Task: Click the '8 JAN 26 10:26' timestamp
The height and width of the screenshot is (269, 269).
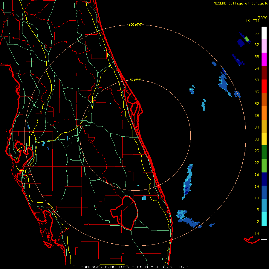Action: coord(169,267)
